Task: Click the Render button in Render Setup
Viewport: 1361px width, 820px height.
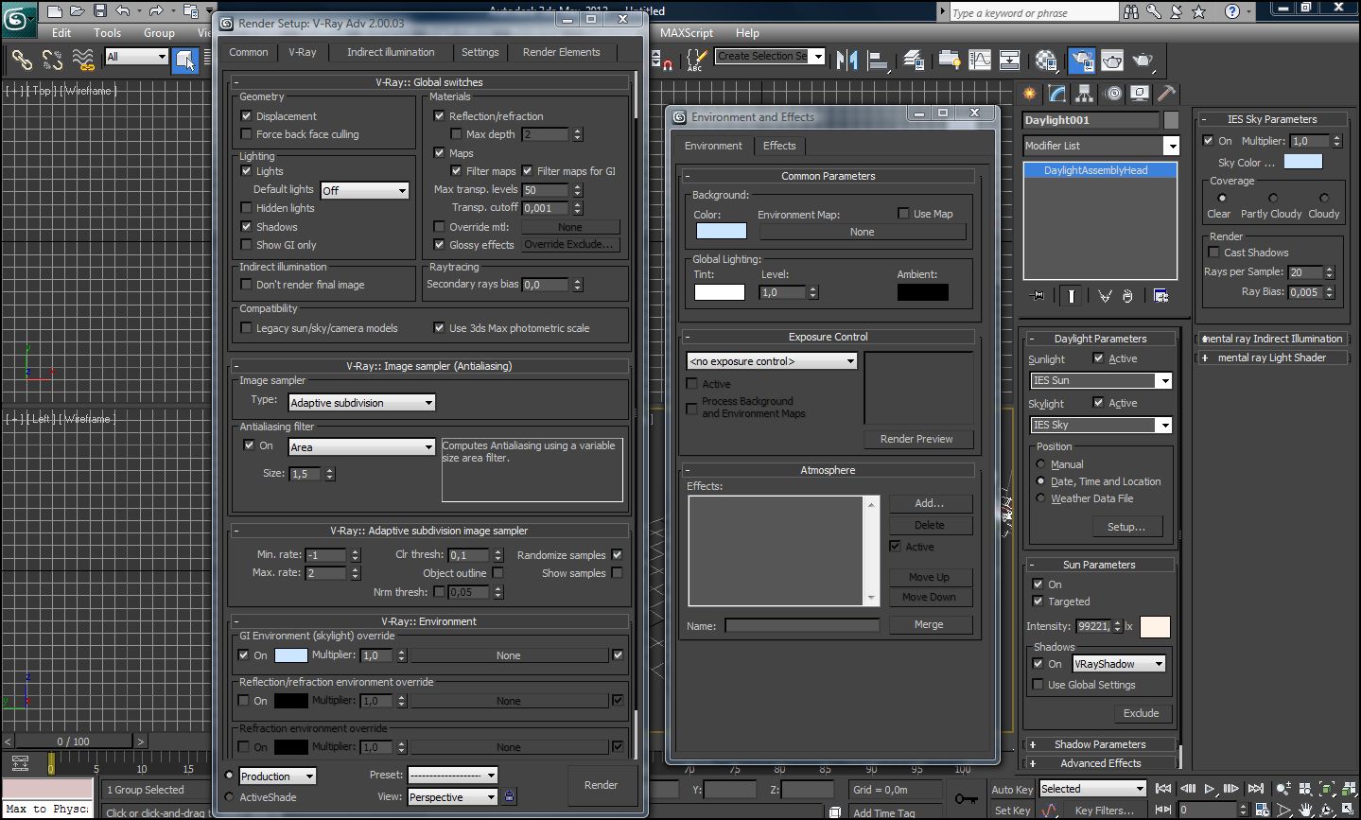Action: click(601, 785)
